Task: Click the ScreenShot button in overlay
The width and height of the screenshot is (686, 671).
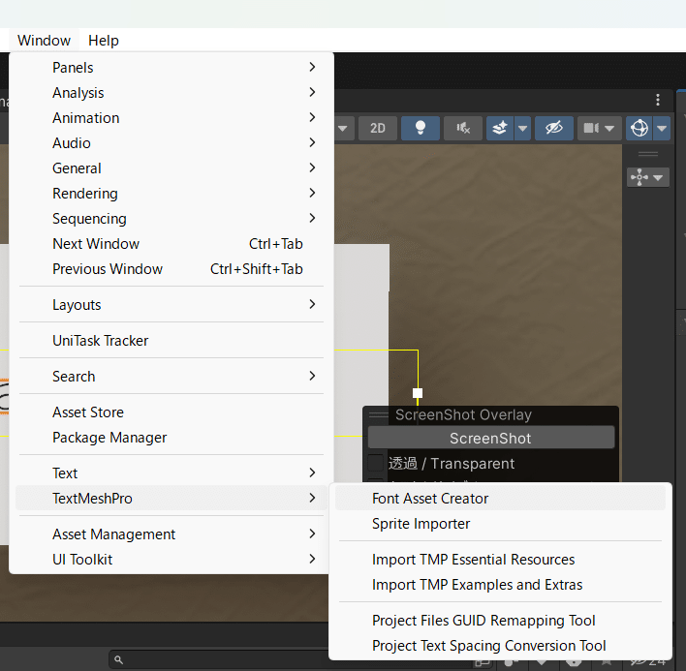Action: click(x=491, y=438)
